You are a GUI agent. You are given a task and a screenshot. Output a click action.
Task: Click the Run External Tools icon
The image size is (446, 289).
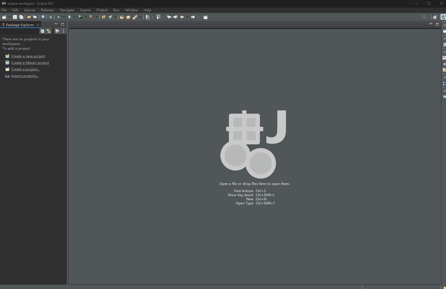pos(92,17)
